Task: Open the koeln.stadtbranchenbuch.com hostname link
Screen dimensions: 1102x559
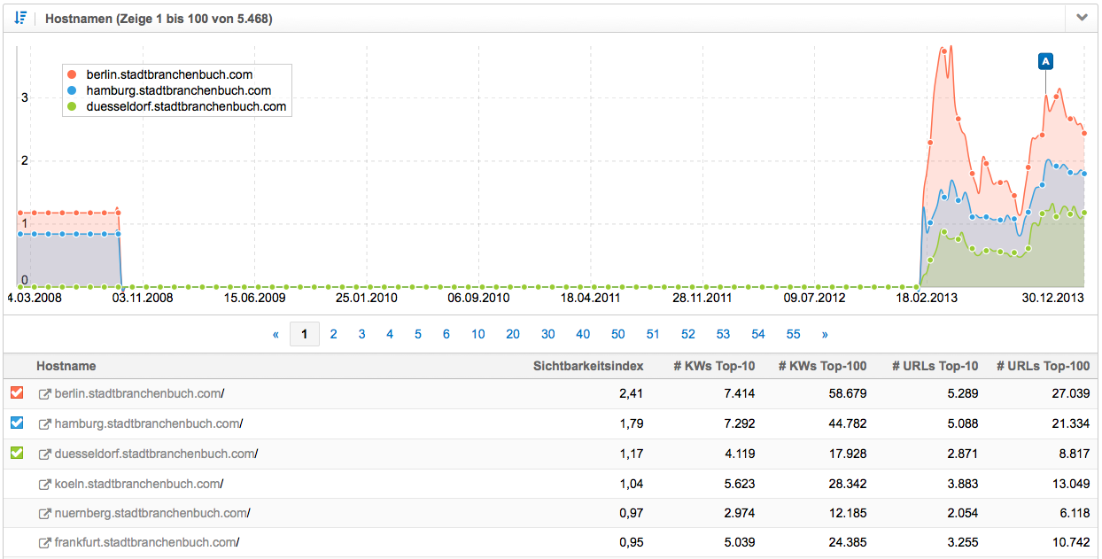Action: coord(137,484)
